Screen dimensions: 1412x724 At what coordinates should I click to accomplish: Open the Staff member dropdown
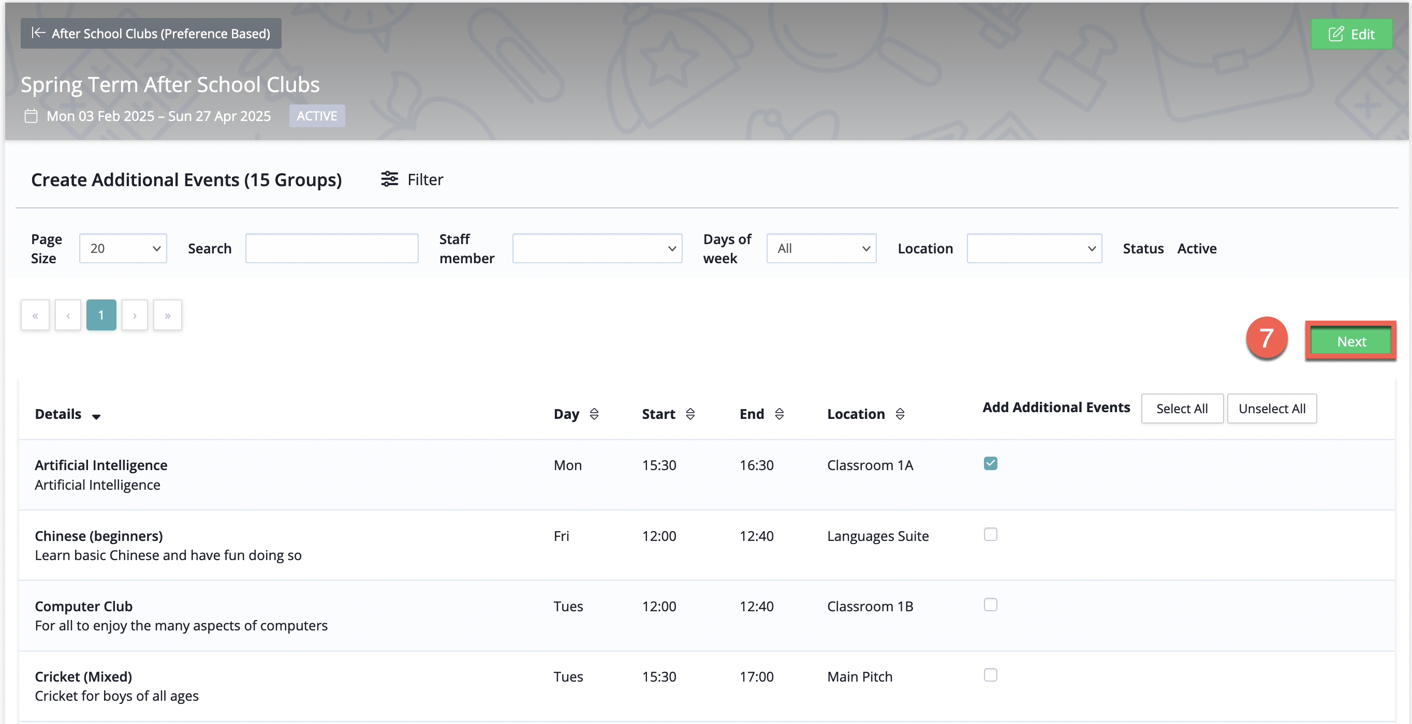point(597,249)
